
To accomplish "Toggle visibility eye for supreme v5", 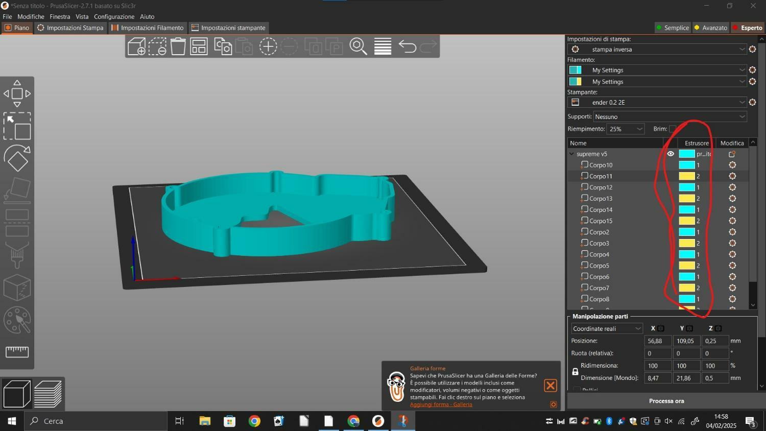I will (671, 154).
